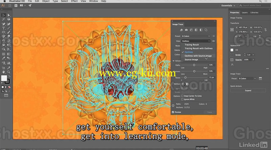The image size is (271, 150).
Task: Open the Stroke weight dropdown
Action: [x=253, y=55]
